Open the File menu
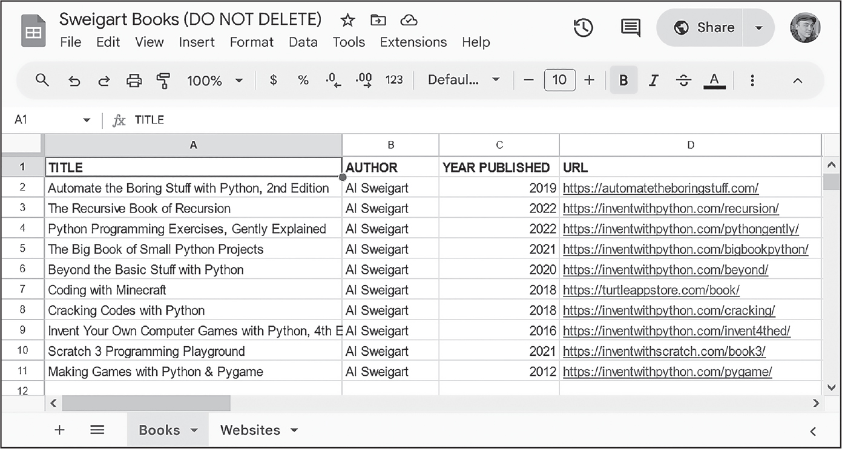 point(71,42)
